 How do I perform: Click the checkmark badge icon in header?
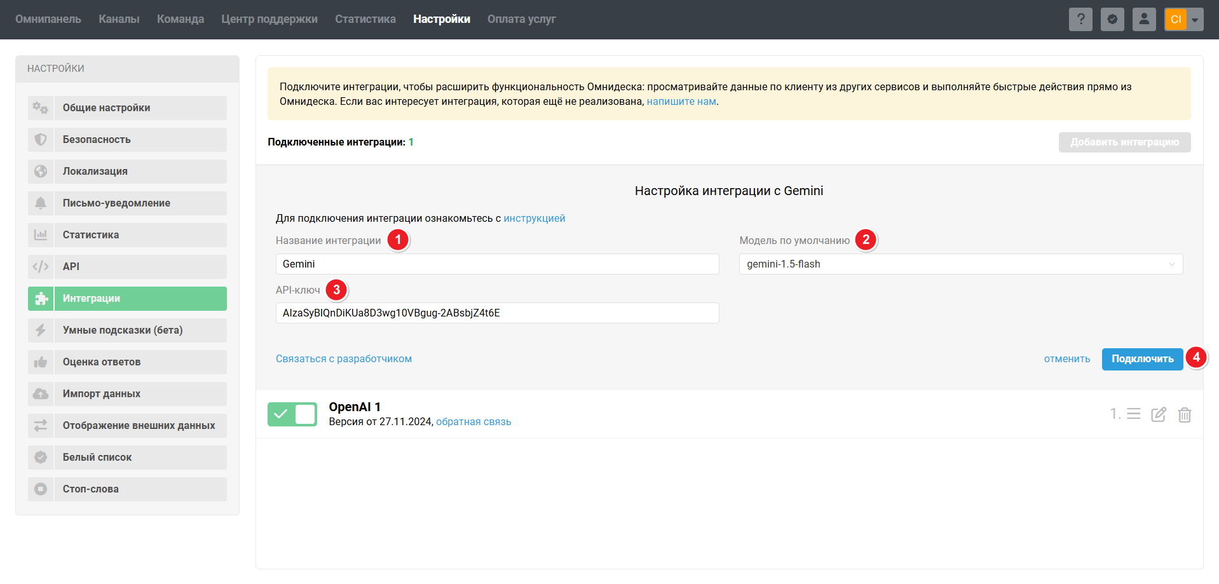[1112, 19]
